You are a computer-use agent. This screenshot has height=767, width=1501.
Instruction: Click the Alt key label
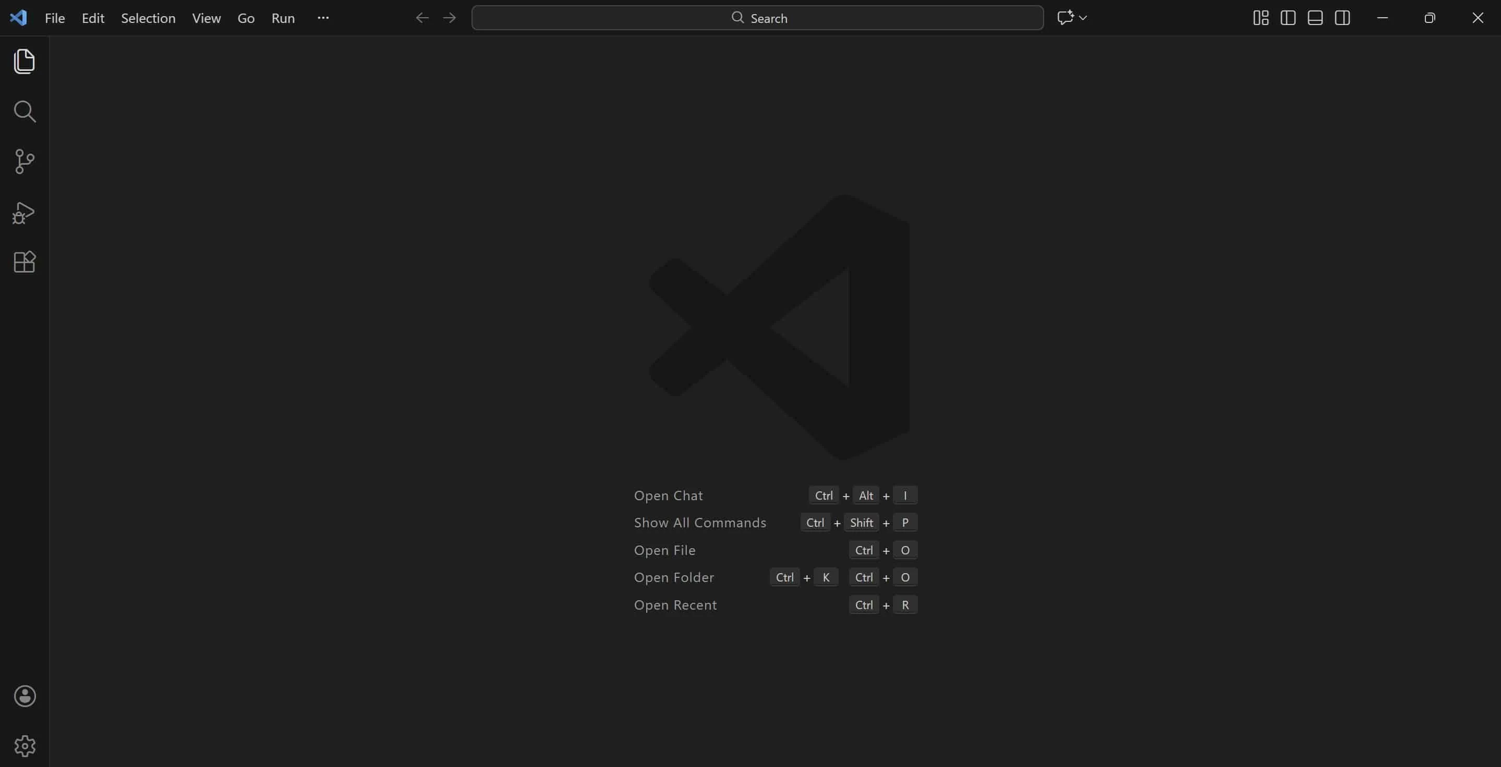pos(866,495)
